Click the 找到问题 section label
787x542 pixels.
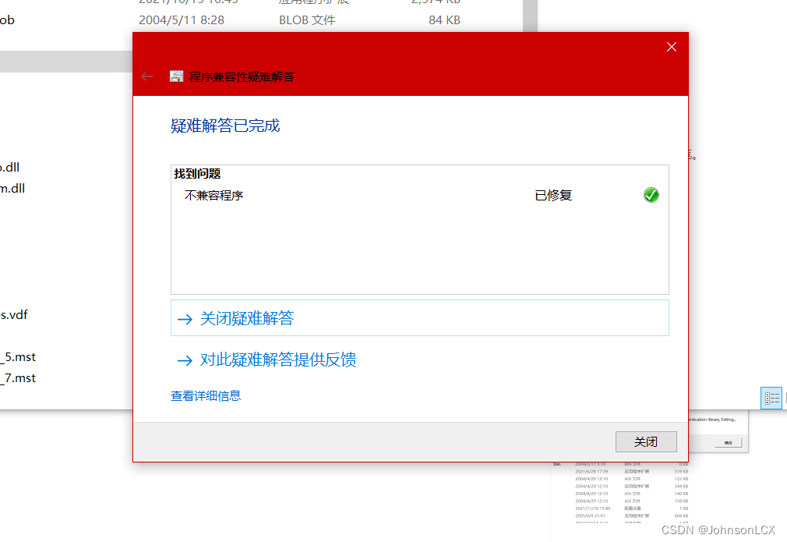pyautogui.click(x=197, y=174)
